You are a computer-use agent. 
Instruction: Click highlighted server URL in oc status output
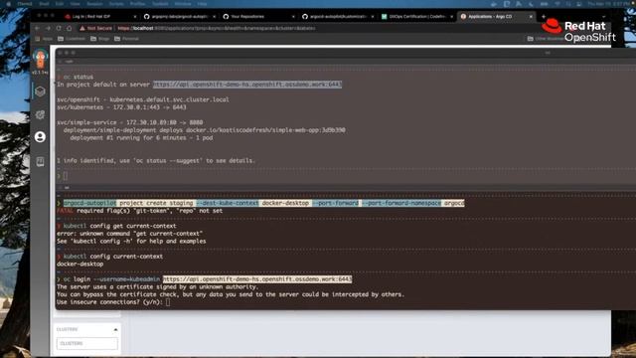[247, 85]
